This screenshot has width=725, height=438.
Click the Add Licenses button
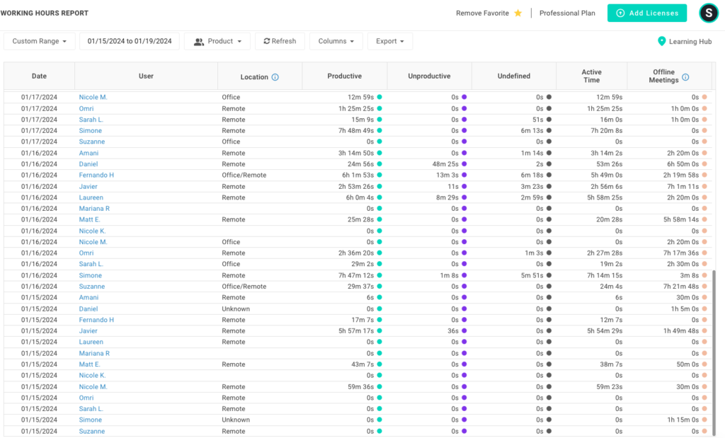click(646, 13)
